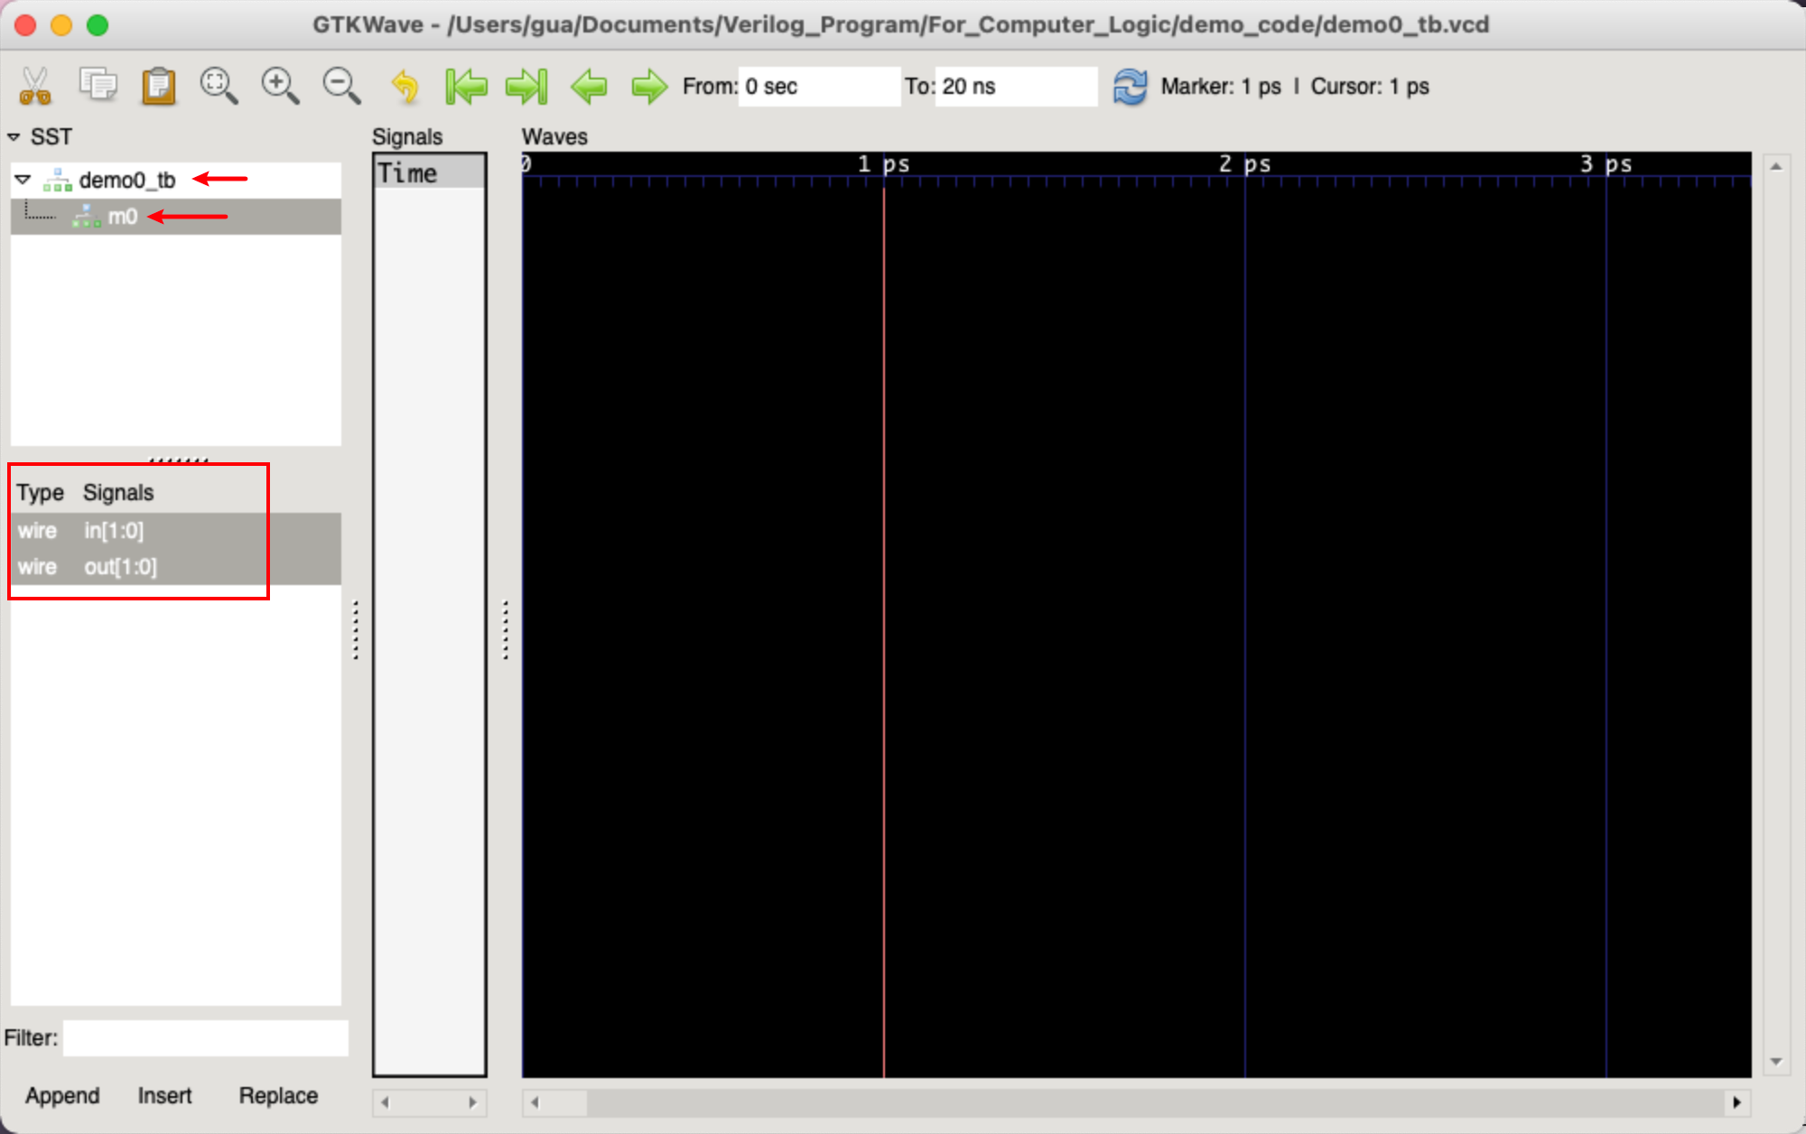The image size is (1806, 1134).
Task: Click the signal Filter text field
Action: [206, 1038]
